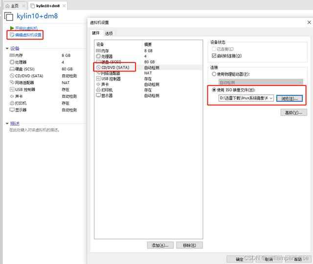
Task: Click the processor icon in dialog list
Action: 98,56
